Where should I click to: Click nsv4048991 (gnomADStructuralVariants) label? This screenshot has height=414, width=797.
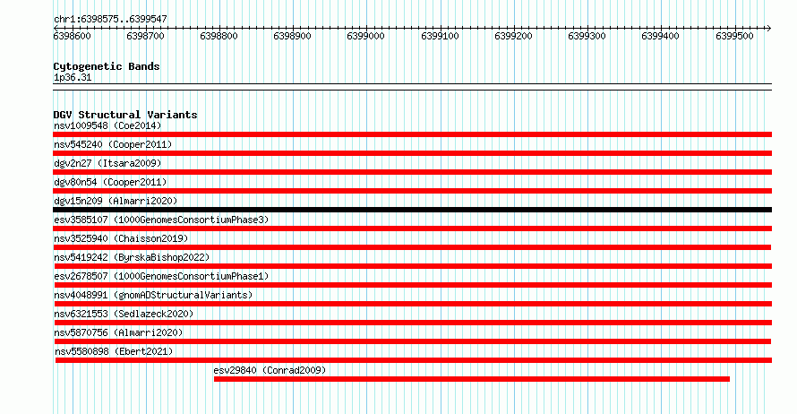(153, 295)
